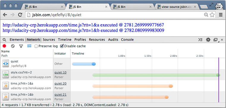
Task: Switch to the Elements panel
Action: click(17, 40)
